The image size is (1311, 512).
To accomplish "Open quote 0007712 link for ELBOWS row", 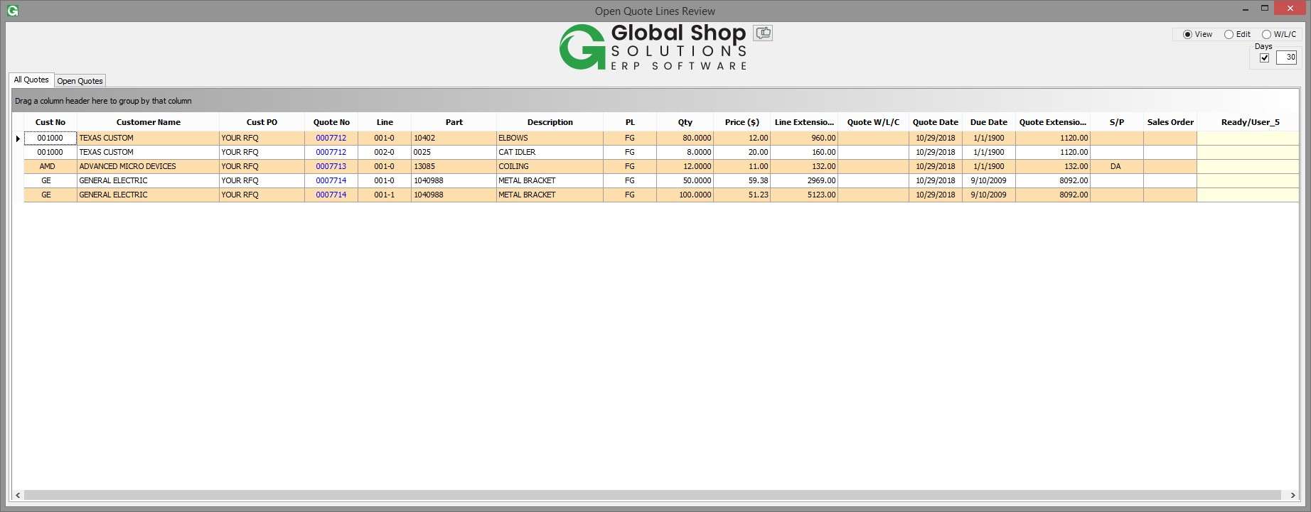I will [331, 138].
